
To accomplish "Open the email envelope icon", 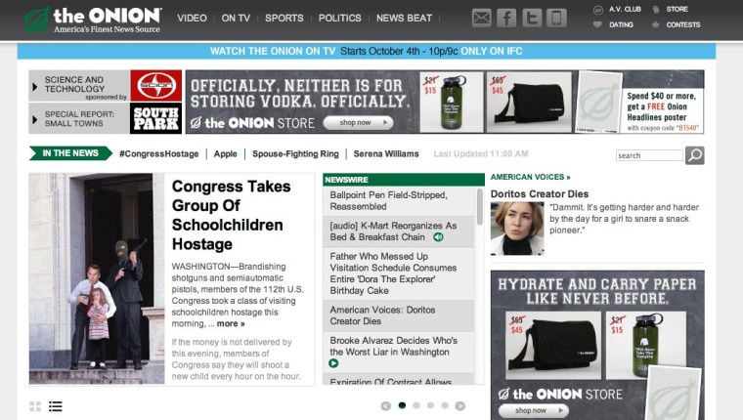I will pos(481,18).
